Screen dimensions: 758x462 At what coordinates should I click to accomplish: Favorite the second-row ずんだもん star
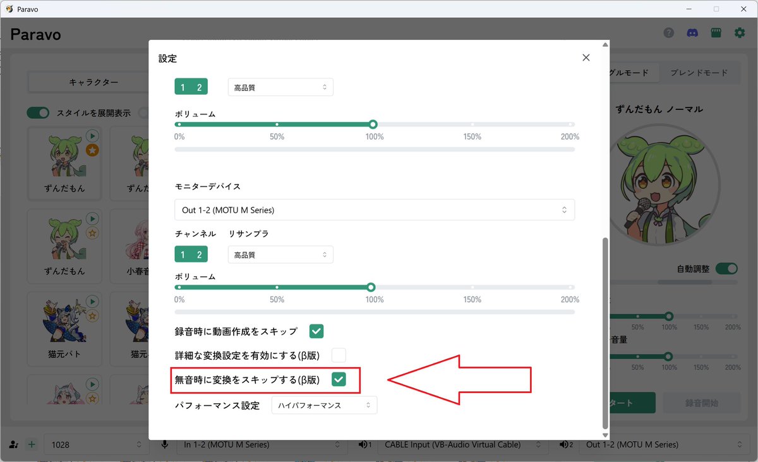tap(92, 233)
